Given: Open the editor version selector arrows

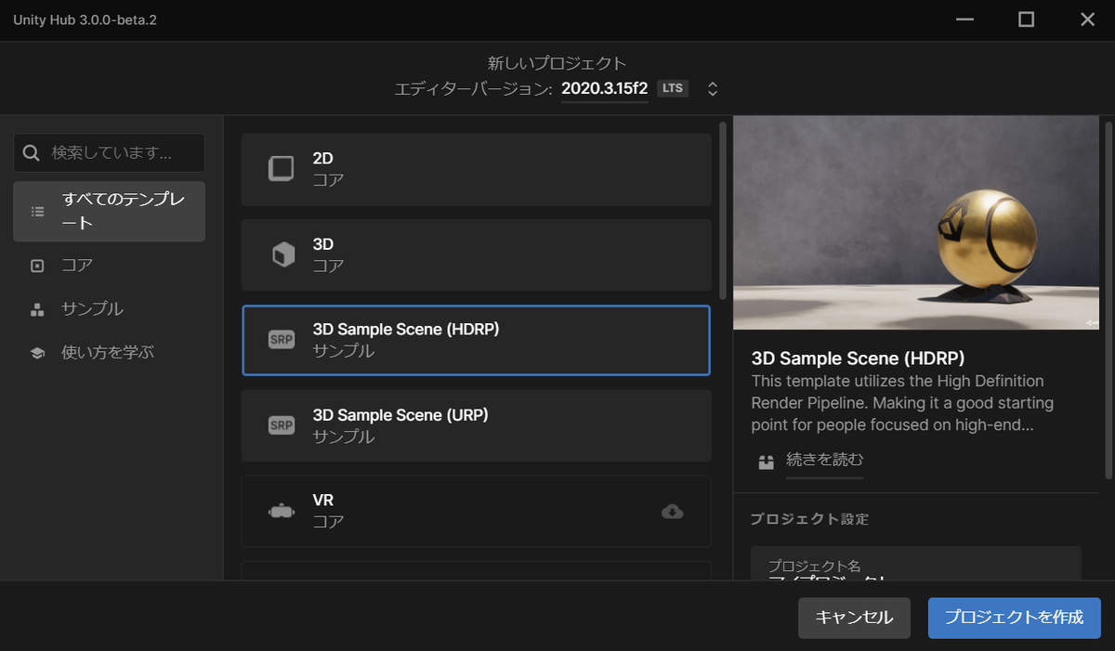Looking at the screenshot, I should pos(713,89).
